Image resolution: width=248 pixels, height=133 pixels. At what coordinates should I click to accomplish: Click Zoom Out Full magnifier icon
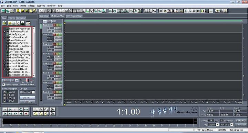click(x=46, y=109)
